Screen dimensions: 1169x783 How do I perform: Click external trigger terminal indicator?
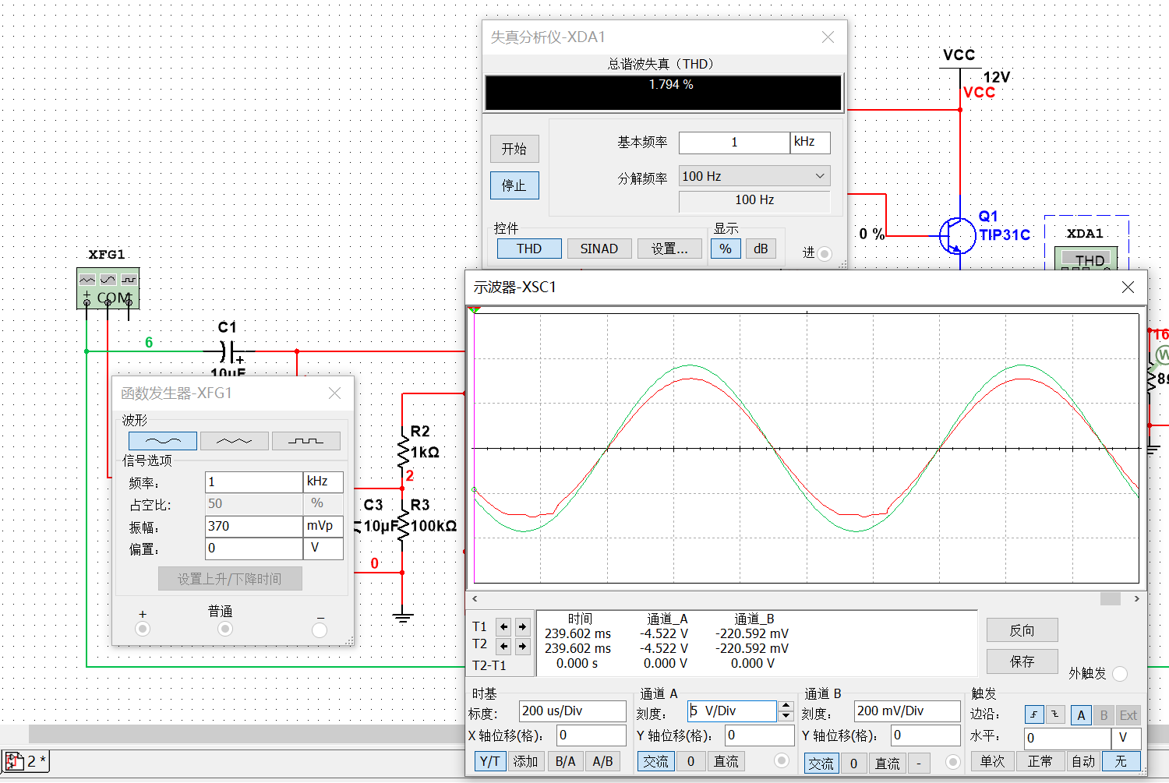coord(1120,674)
